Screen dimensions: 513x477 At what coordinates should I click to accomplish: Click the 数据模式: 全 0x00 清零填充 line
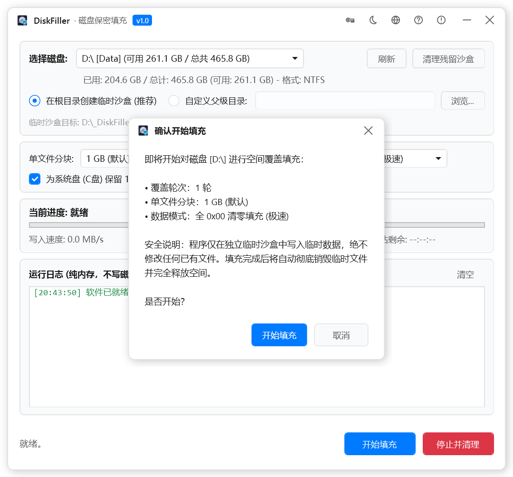point(217,216)
